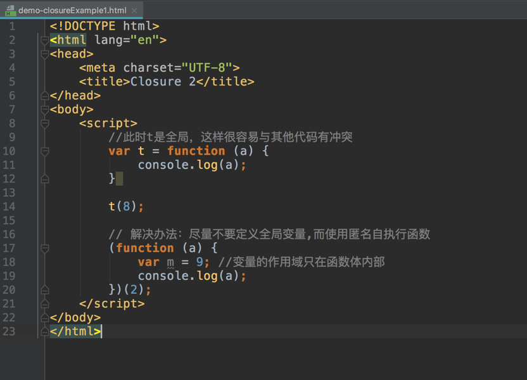Close the demo-closureExample1.html tab
The width and height of the screenshot is (527, 380).
click(x=134, y=11)
